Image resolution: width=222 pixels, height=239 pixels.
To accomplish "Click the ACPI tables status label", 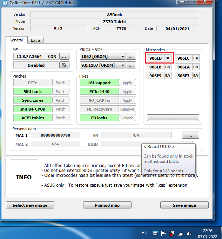I will pos(33,118).
